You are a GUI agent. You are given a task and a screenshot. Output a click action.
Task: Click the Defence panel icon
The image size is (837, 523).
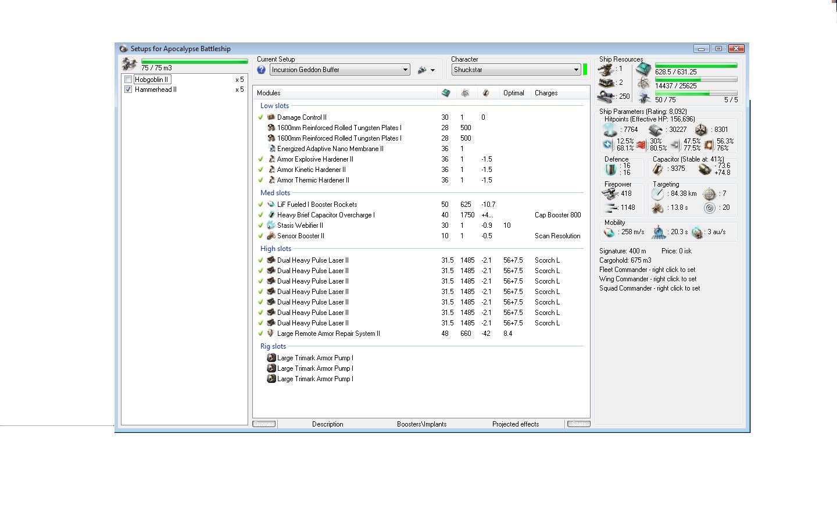[611, 169]
